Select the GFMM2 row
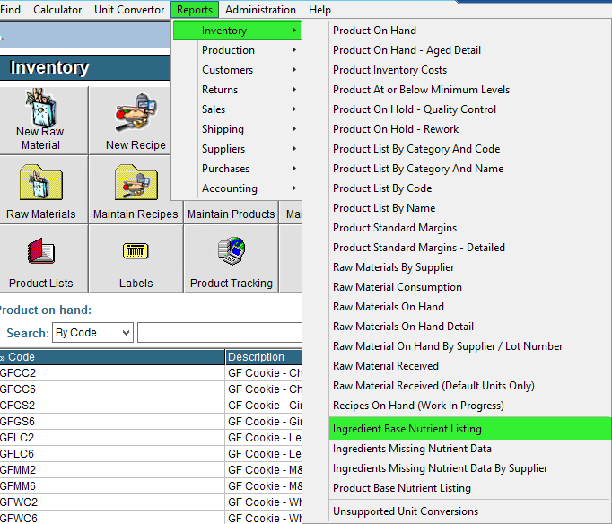 151,470
